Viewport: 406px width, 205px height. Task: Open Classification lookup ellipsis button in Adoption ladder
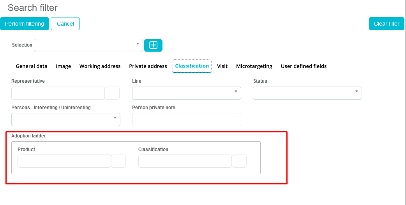239,161
